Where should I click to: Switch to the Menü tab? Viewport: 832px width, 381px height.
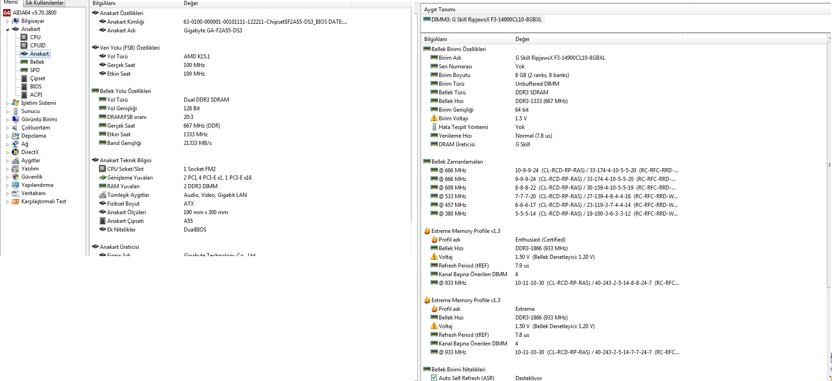point(11,3)
